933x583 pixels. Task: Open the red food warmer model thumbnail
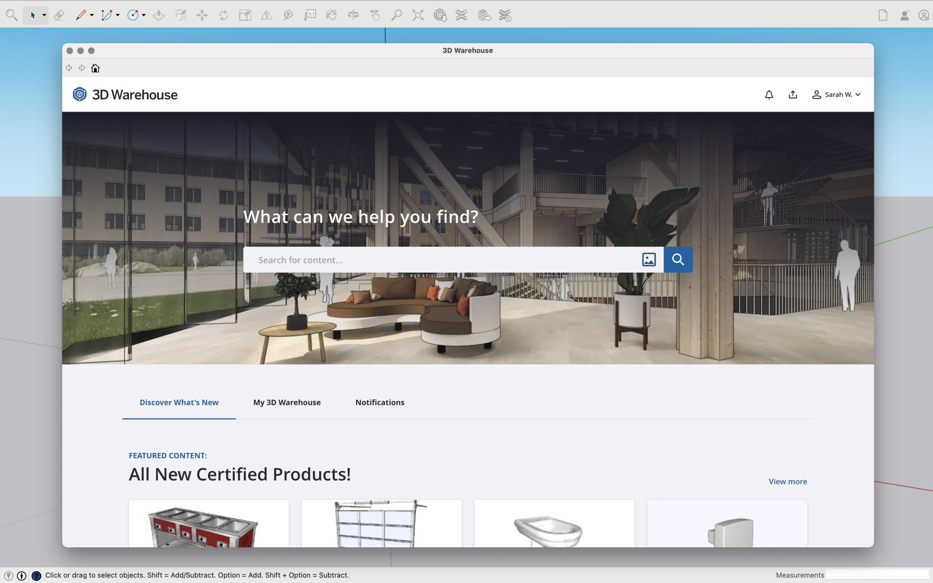[209, 523]
